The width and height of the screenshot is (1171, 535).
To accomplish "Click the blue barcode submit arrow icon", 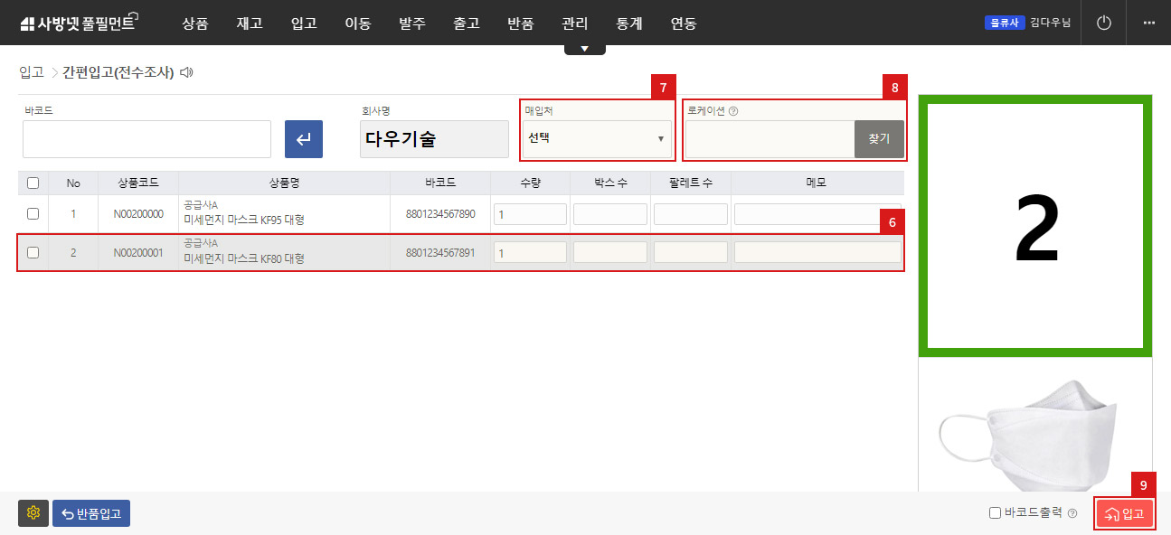I will pos(303,139).
